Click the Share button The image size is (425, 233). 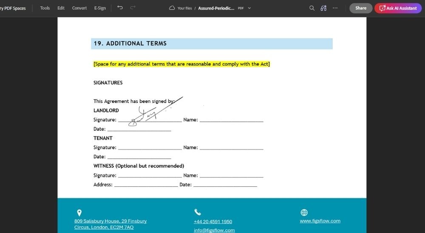click(x=361, y=8)
